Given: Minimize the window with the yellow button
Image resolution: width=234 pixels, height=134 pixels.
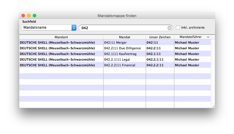Looking at the screenshot, I should (29, 16).
